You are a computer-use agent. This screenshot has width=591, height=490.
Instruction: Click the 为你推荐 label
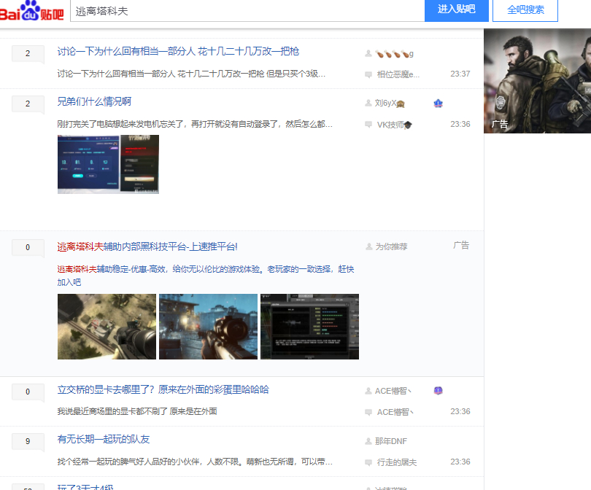tap(391, 246)
